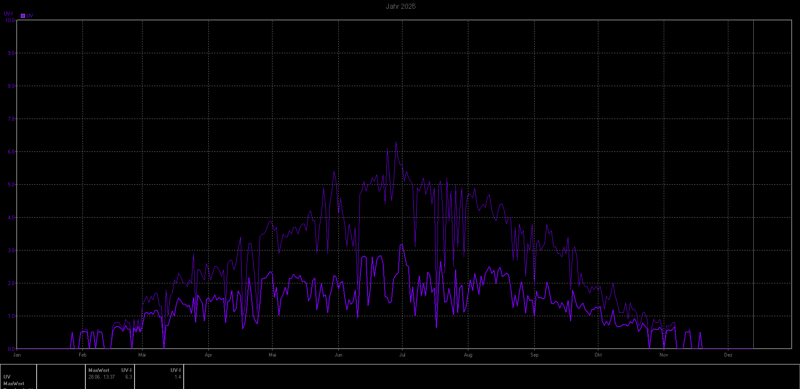The height and width of the screenshot is (389, 800).
Task: Click the 'Jahr 2025' chart title
Action: tap(400, 6)
